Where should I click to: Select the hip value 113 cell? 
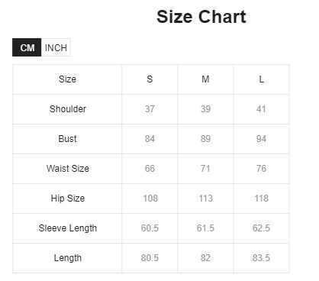coord(205,199)
